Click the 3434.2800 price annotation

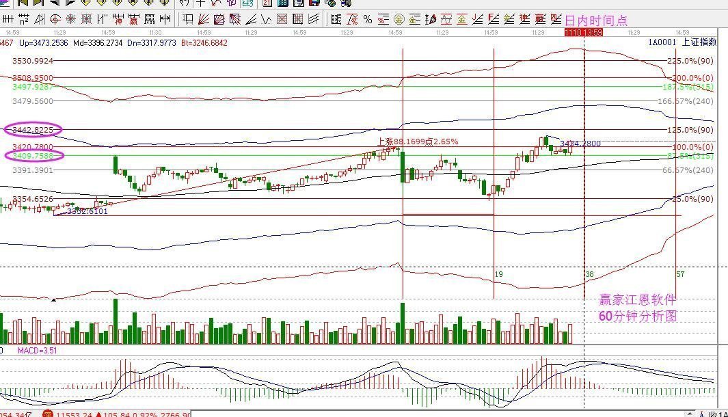click(x=580, y=144)
